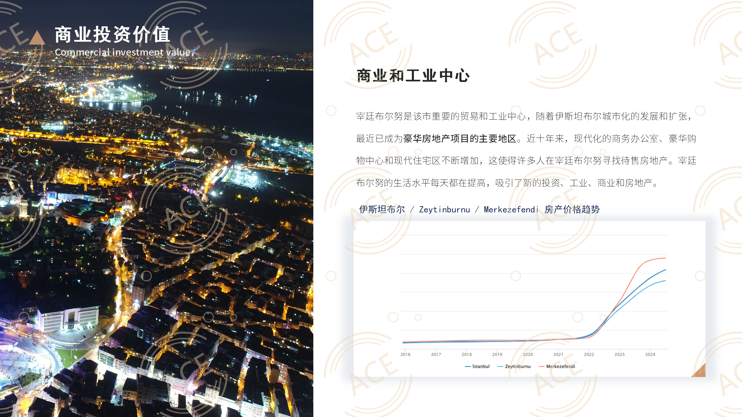Click the 商业和工业中心 heading
Viewport: 742px width, 417px height.
413,76
